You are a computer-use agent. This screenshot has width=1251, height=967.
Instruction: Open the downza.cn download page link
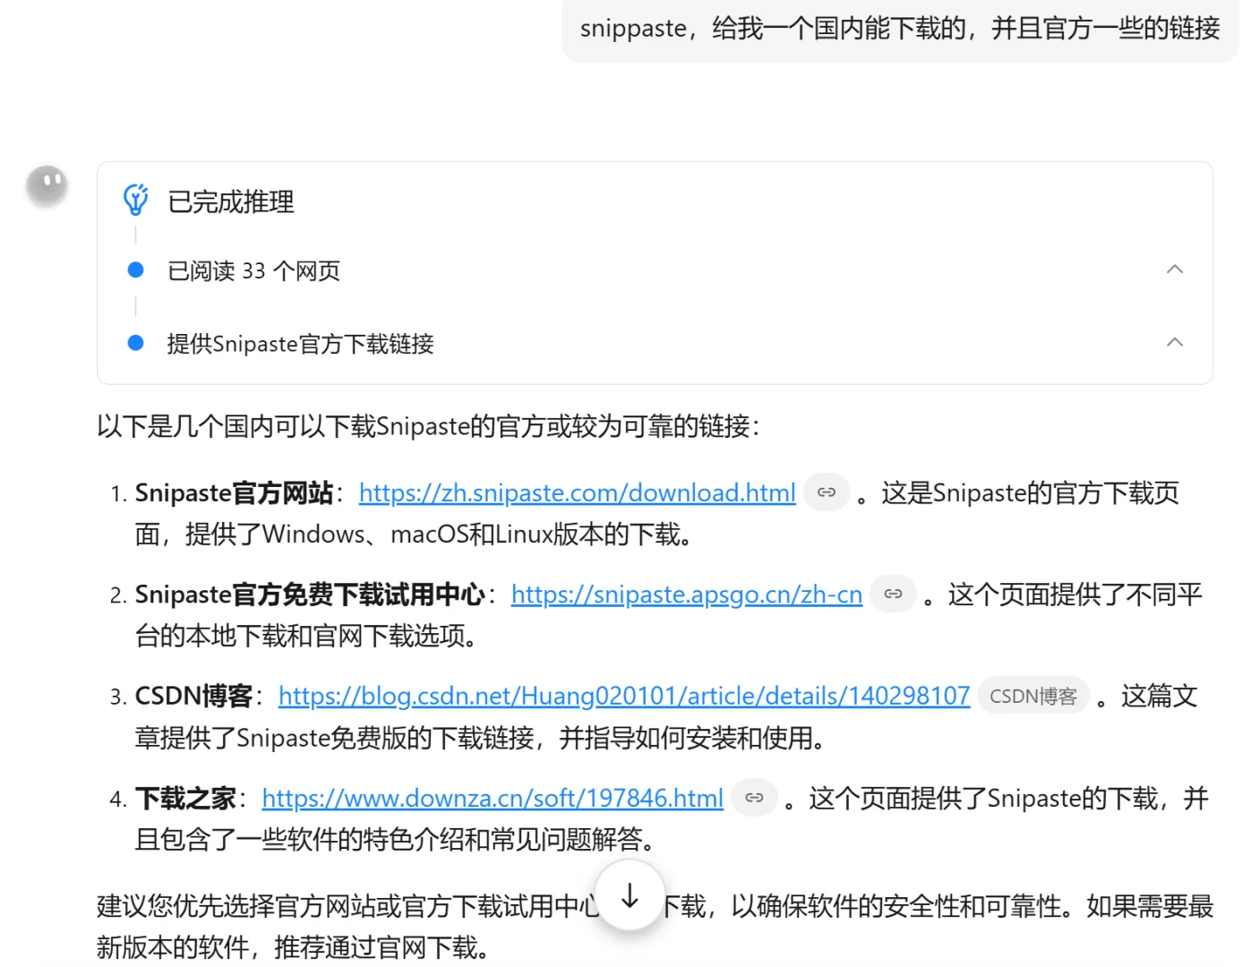[x=492, y=798]
